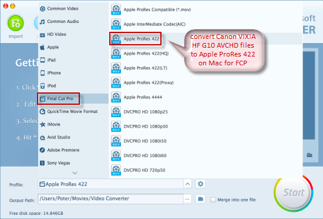Browse output path with the ellipsis button

(x=187, y=199)
